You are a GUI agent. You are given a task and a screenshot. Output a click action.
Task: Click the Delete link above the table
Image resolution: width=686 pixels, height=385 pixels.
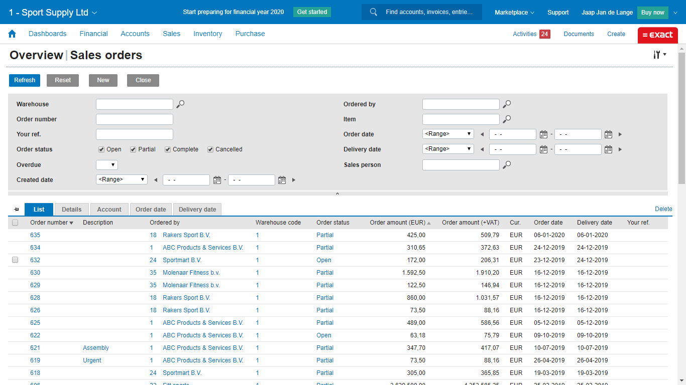pos(663,209)
